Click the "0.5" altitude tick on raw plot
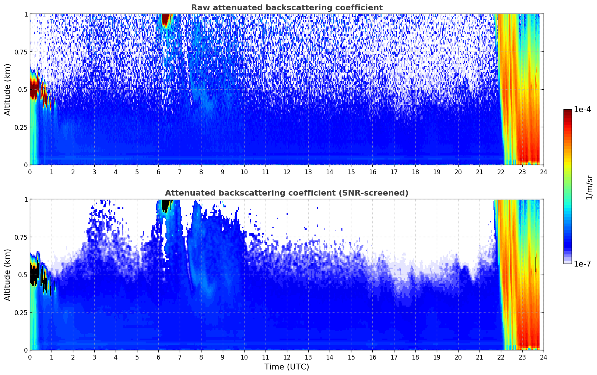Image resolution: width=597 pixels, height=375 pixels. click(22, 90)
